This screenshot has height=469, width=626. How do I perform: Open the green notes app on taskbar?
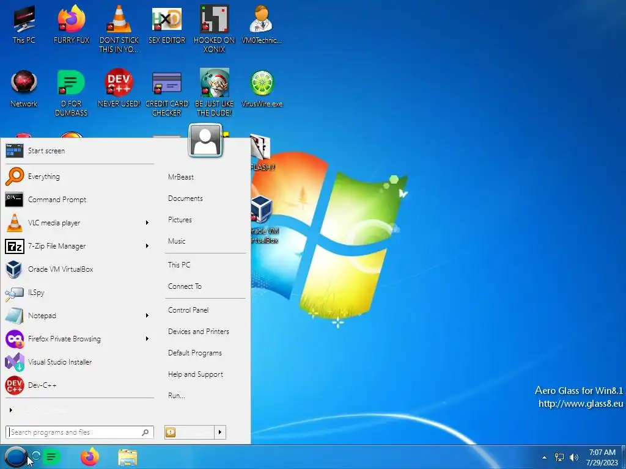(x=51, y=457)
